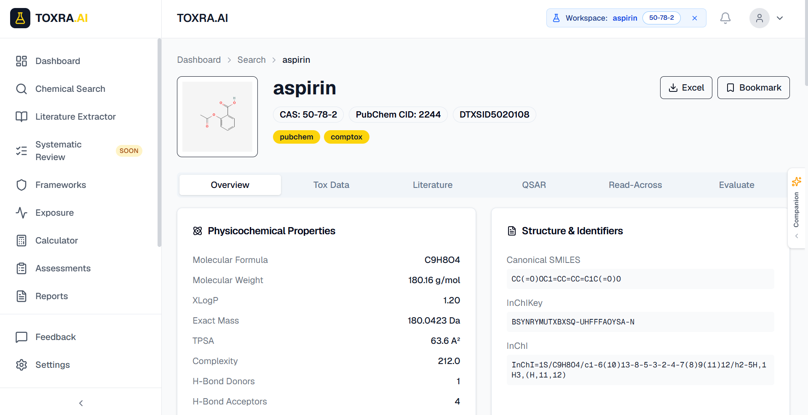Switch to the Read-Across tab
The height and width of the screenshot is (415, 808).
pos(635,185)
